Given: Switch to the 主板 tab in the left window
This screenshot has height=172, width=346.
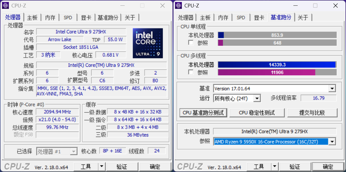Looking at the screenshot, I should click(32, 18).
